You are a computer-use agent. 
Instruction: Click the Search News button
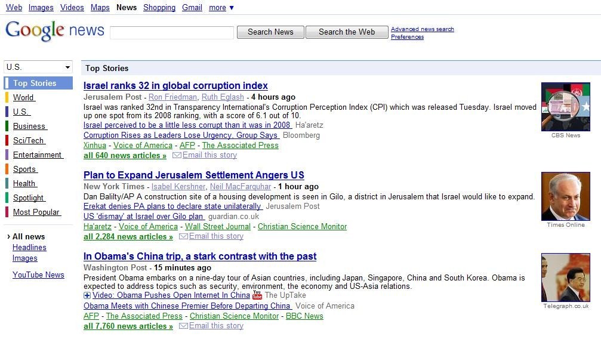click(270, 32)
